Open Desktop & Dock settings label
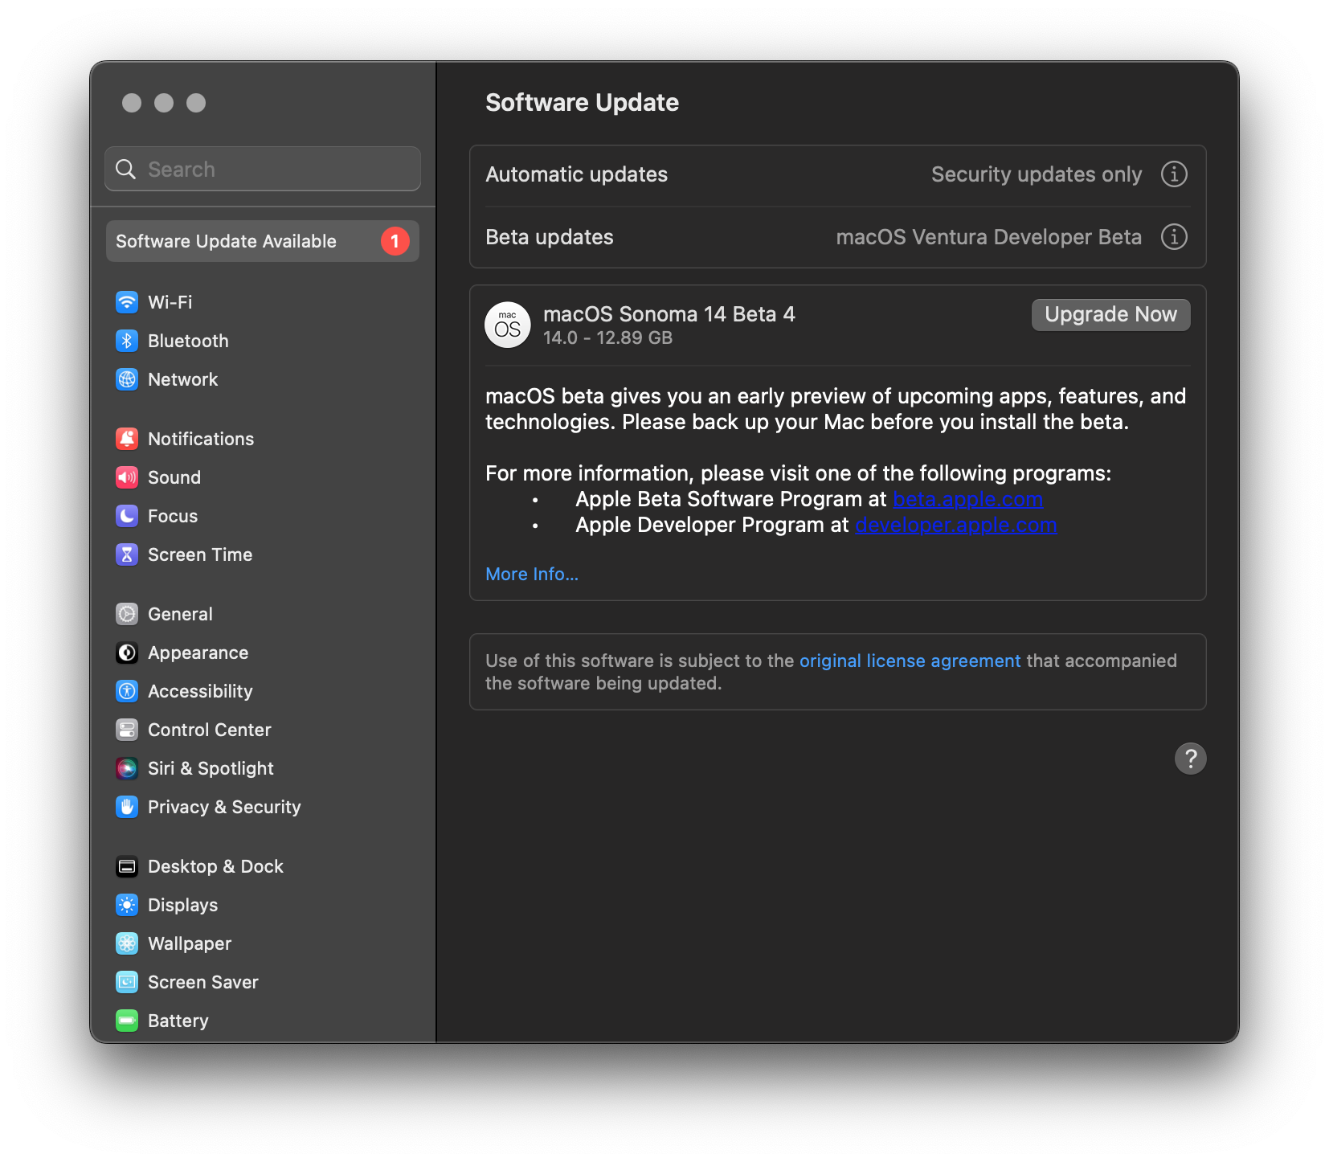The height and width of the screenshot is (1162, 1329). [x=215, y=866]
